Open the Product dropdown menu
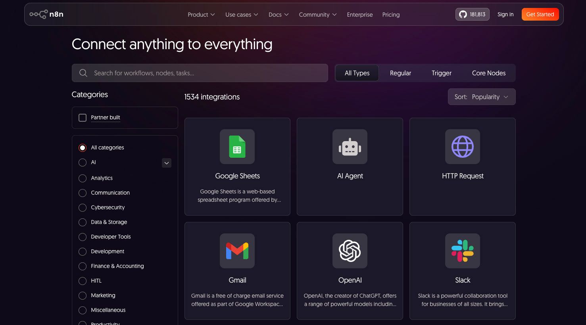Viewport: 586px width, 325px height. [201, 14]
